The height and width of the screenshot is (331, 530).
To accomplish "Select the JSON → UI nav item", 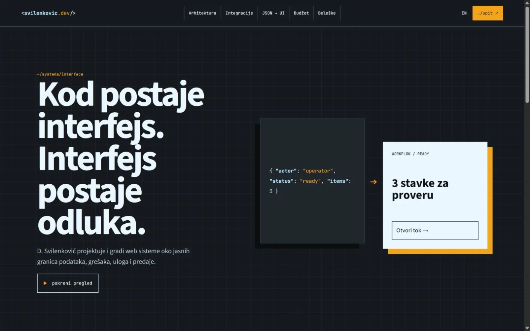I will point(273,13).
